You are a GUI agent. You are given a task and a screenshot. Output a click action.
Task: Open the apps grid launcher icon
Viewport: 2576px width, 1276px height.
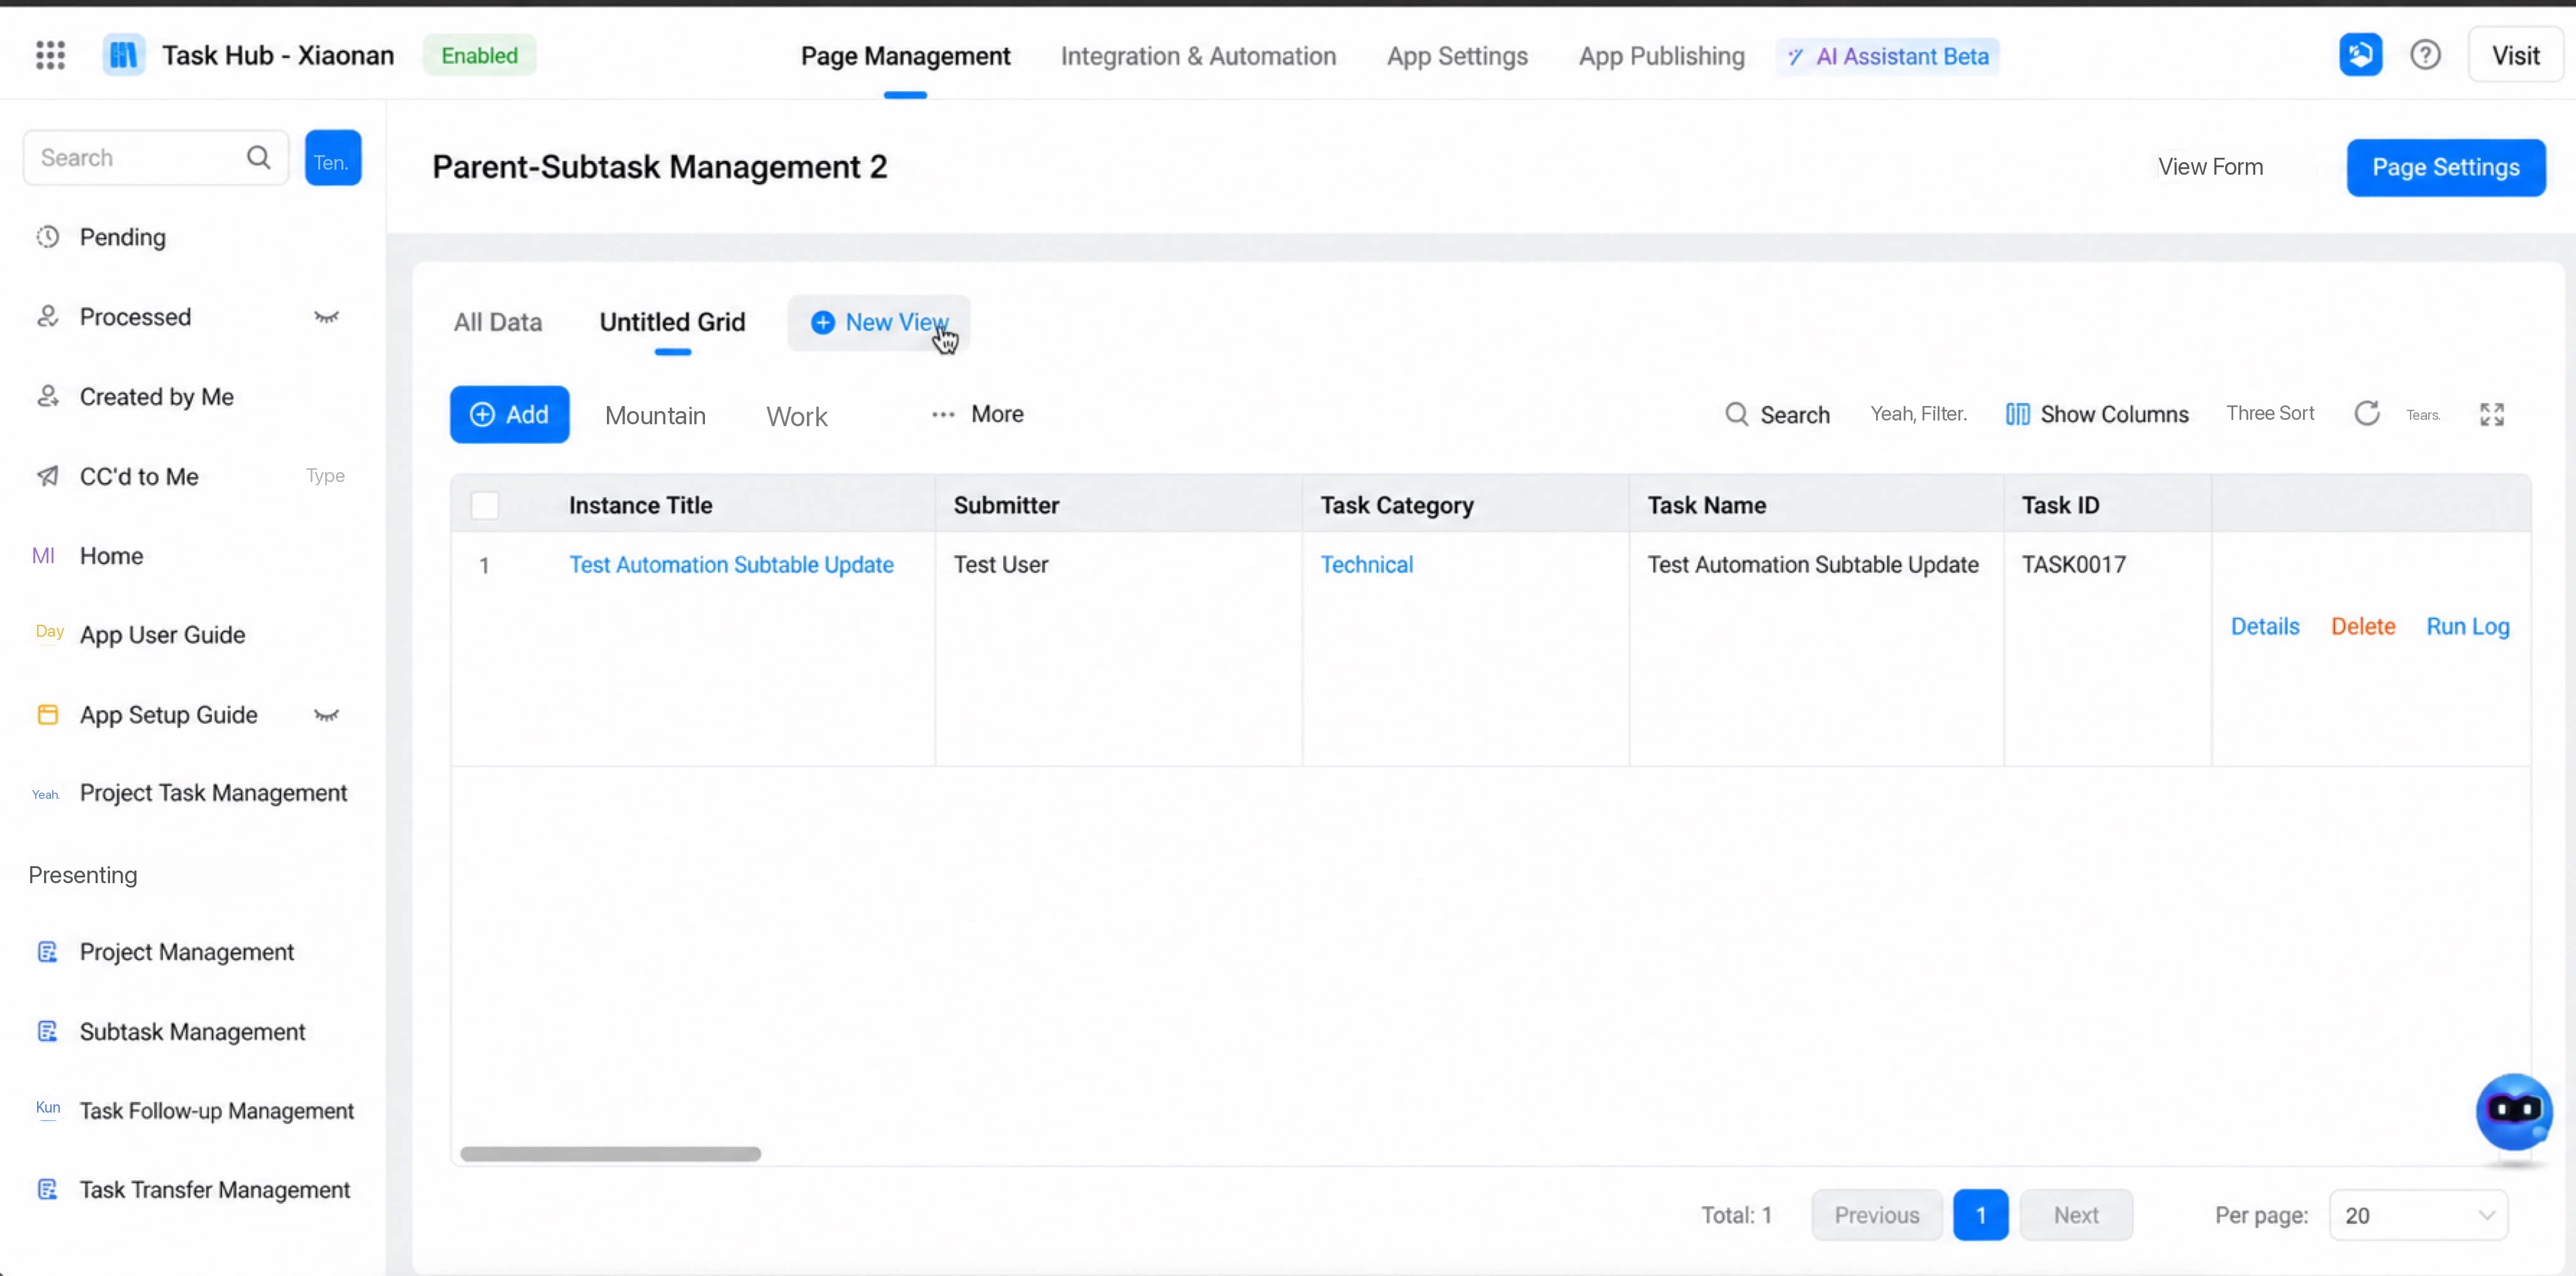pos(50,55)
